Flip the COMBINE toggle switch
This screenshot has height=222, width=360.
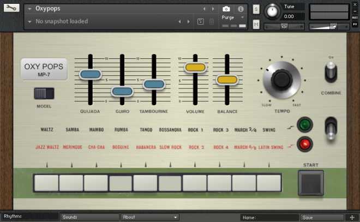tap(331, 73)
